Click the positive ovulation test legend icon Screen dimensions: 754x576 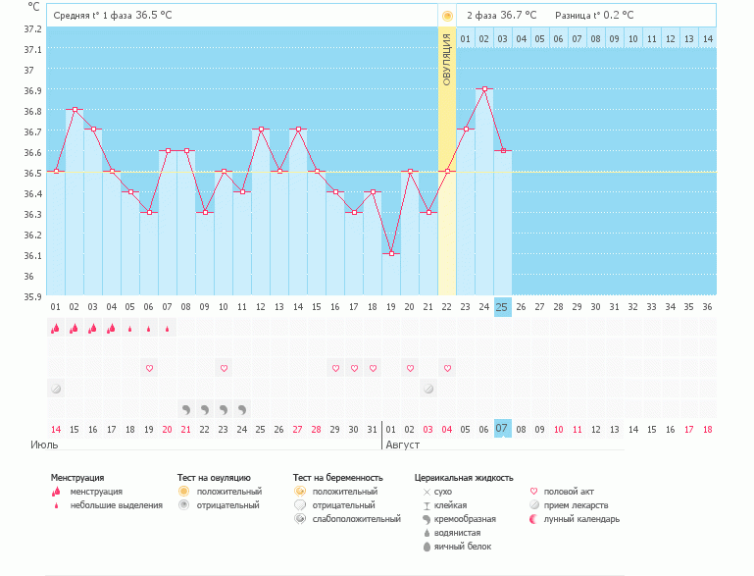[x=182, y=492]
